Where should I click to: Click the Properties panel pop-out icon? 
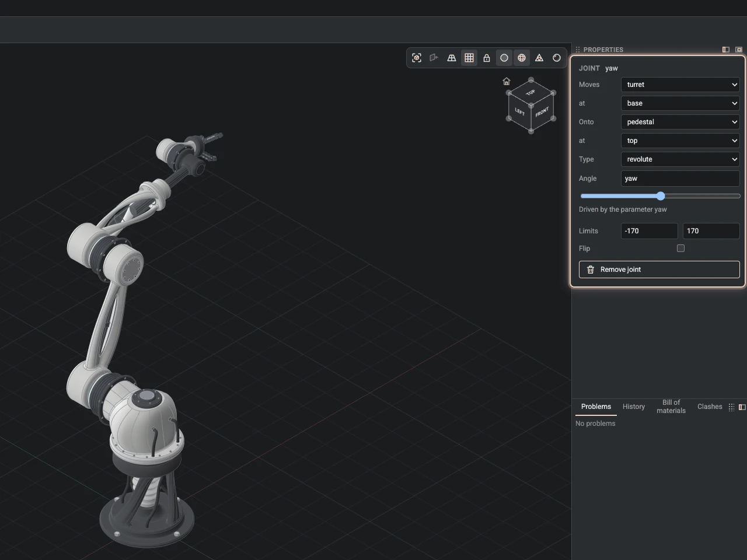point(739,50)
